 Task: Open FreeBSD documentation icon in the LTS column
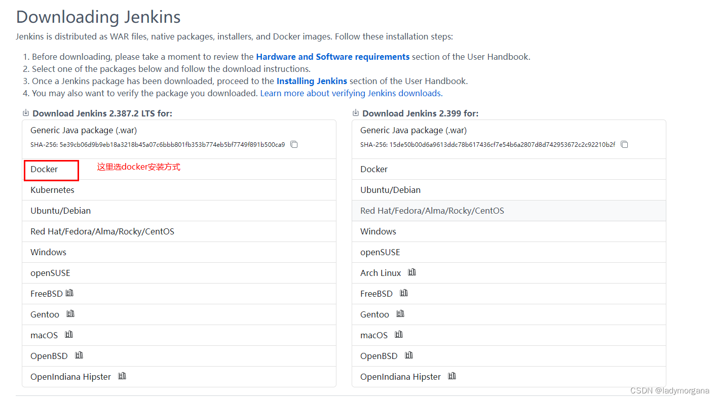tap(69, 293)
